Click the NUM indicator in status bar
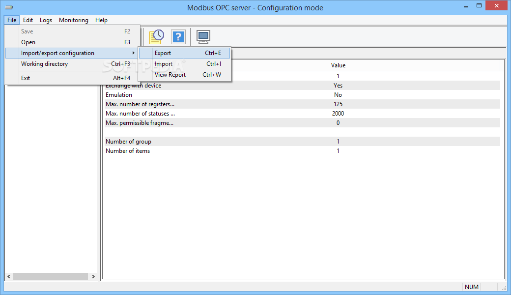Viewport: 511px width, 295px height. point(472,287)
